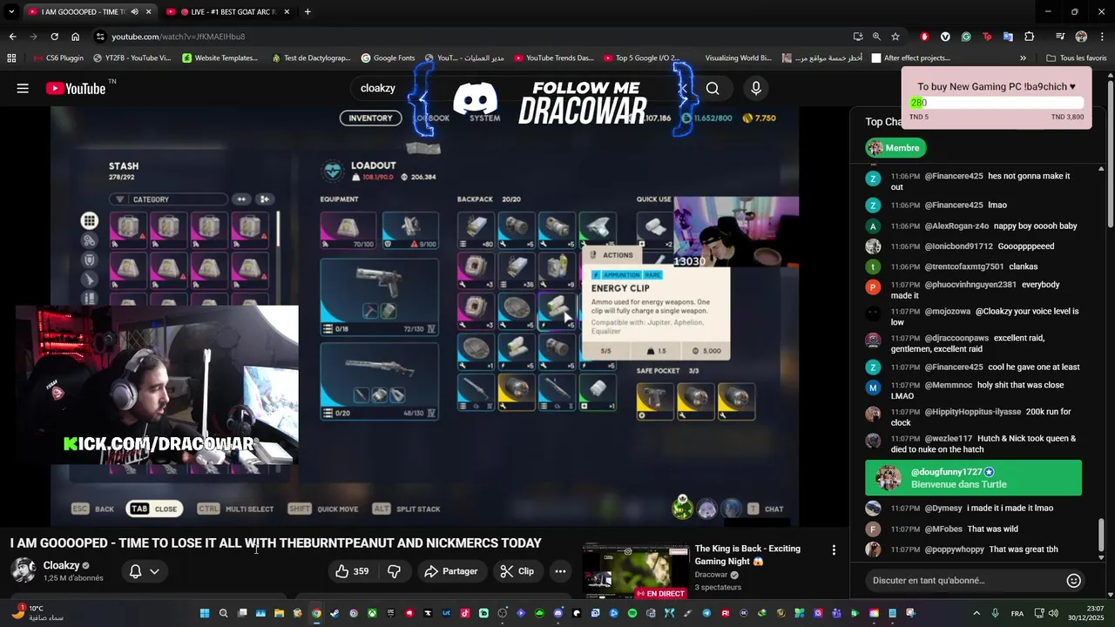Open the Website Templates bookmark
The height and width of the screenshot is (627, 1115).
point(220,58)
